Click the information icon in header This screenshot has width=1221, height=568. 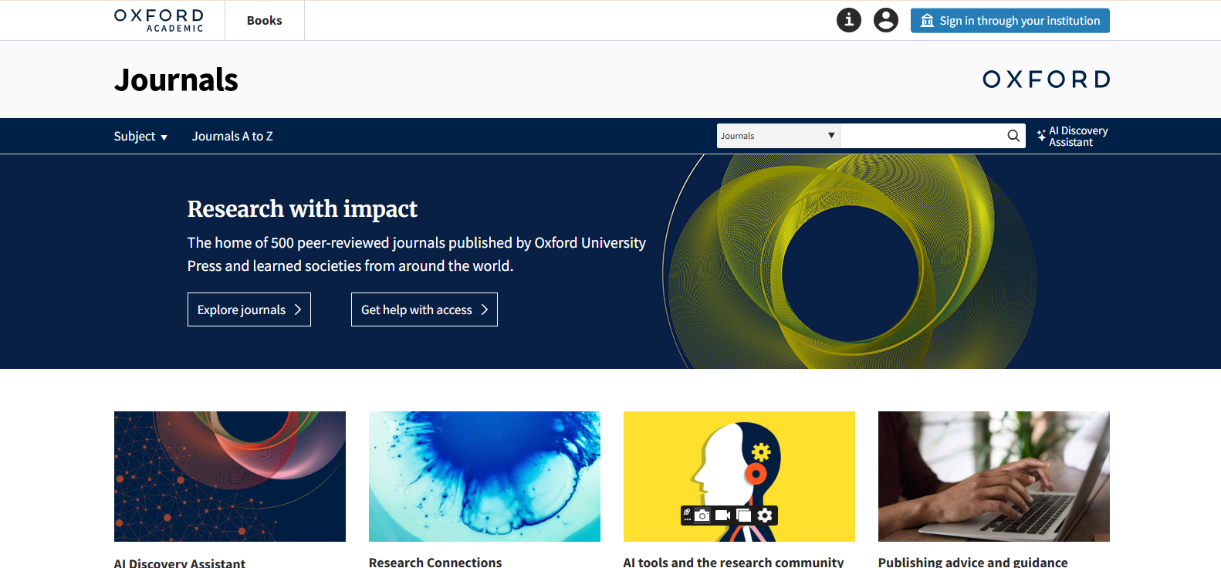click(848, 20)
